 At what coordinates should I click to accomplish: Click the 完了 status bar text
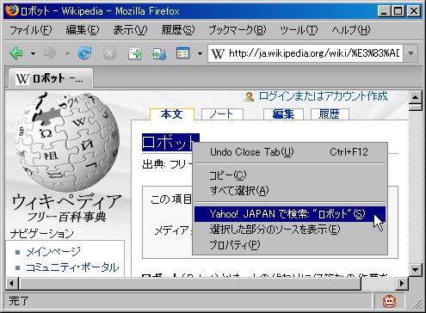click(x=19, y=301)
